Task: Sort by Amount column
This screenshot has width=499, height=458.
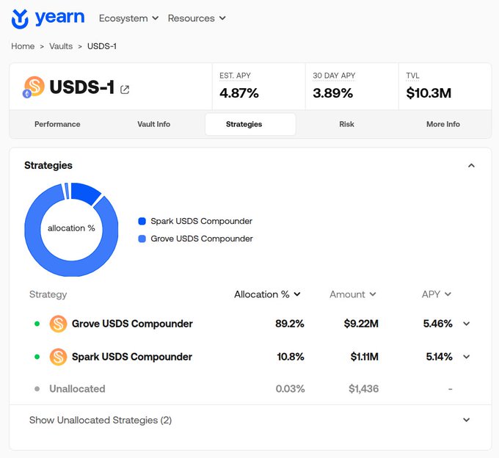Action: point(353,294)
